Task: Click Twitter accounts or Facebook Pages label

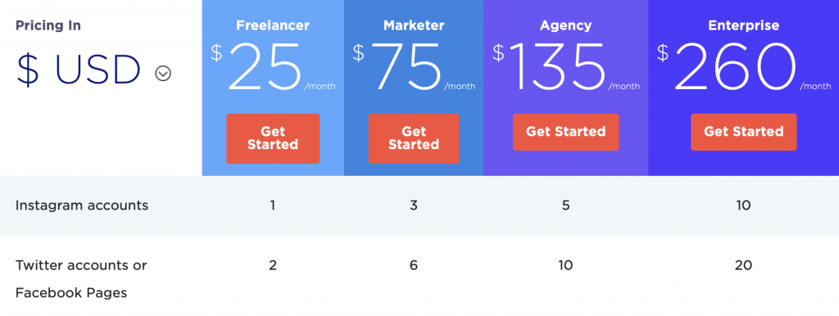Action: click(x=81, y=278)
